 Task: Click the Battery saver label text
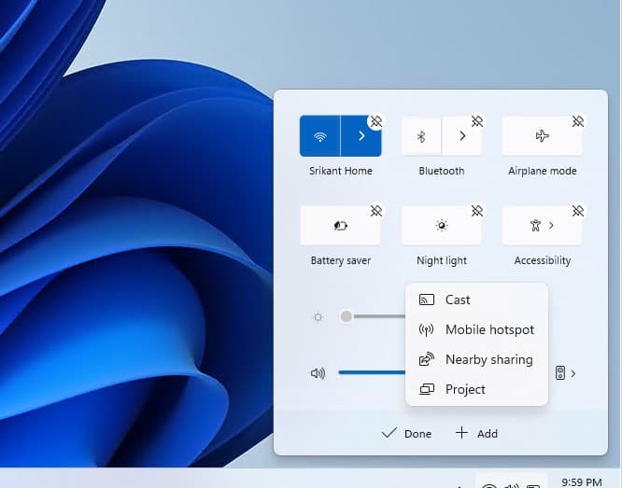click(x=341, y=260)
